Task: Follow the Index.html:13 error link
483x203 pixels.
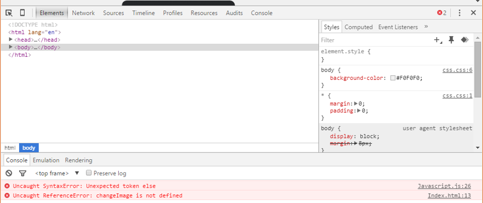Action: pos(449,195)
